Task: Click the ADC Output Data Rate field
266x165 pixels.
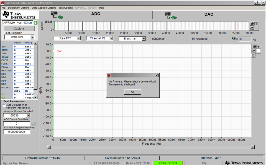Action: pos(17,124)
